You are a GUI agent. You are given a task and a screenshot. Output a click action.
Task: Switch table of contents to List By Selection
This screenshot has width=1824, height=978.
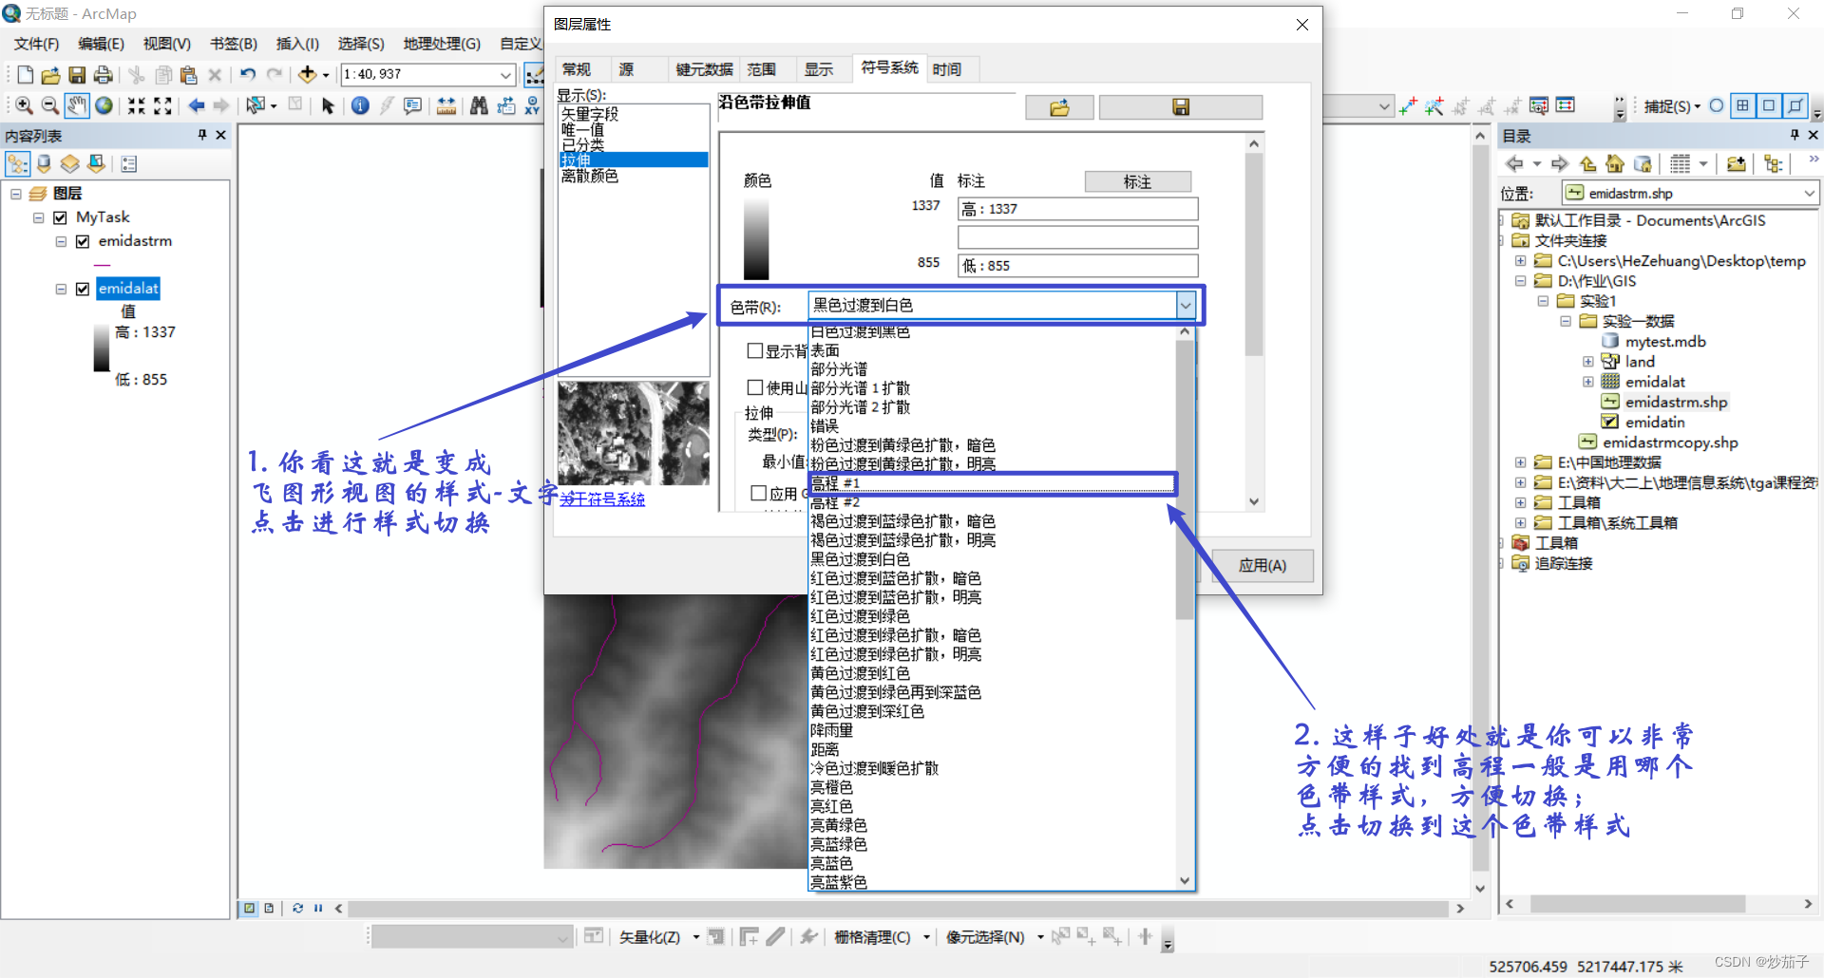pyautogui.click(x=96, y=164)
